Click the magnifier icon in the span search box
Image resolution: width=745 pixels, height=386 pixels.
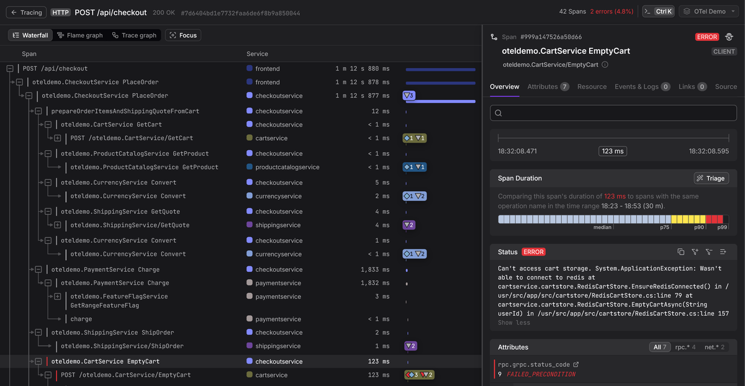coord(499,113)
